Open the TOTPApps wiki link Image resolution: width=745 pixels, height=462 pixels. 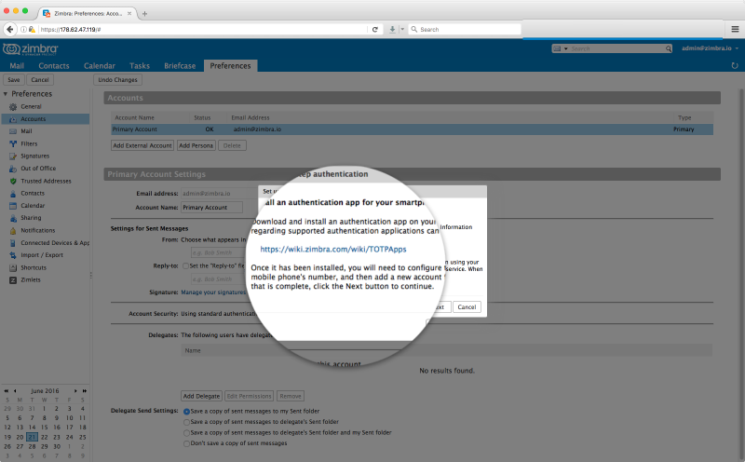[333, 250]
